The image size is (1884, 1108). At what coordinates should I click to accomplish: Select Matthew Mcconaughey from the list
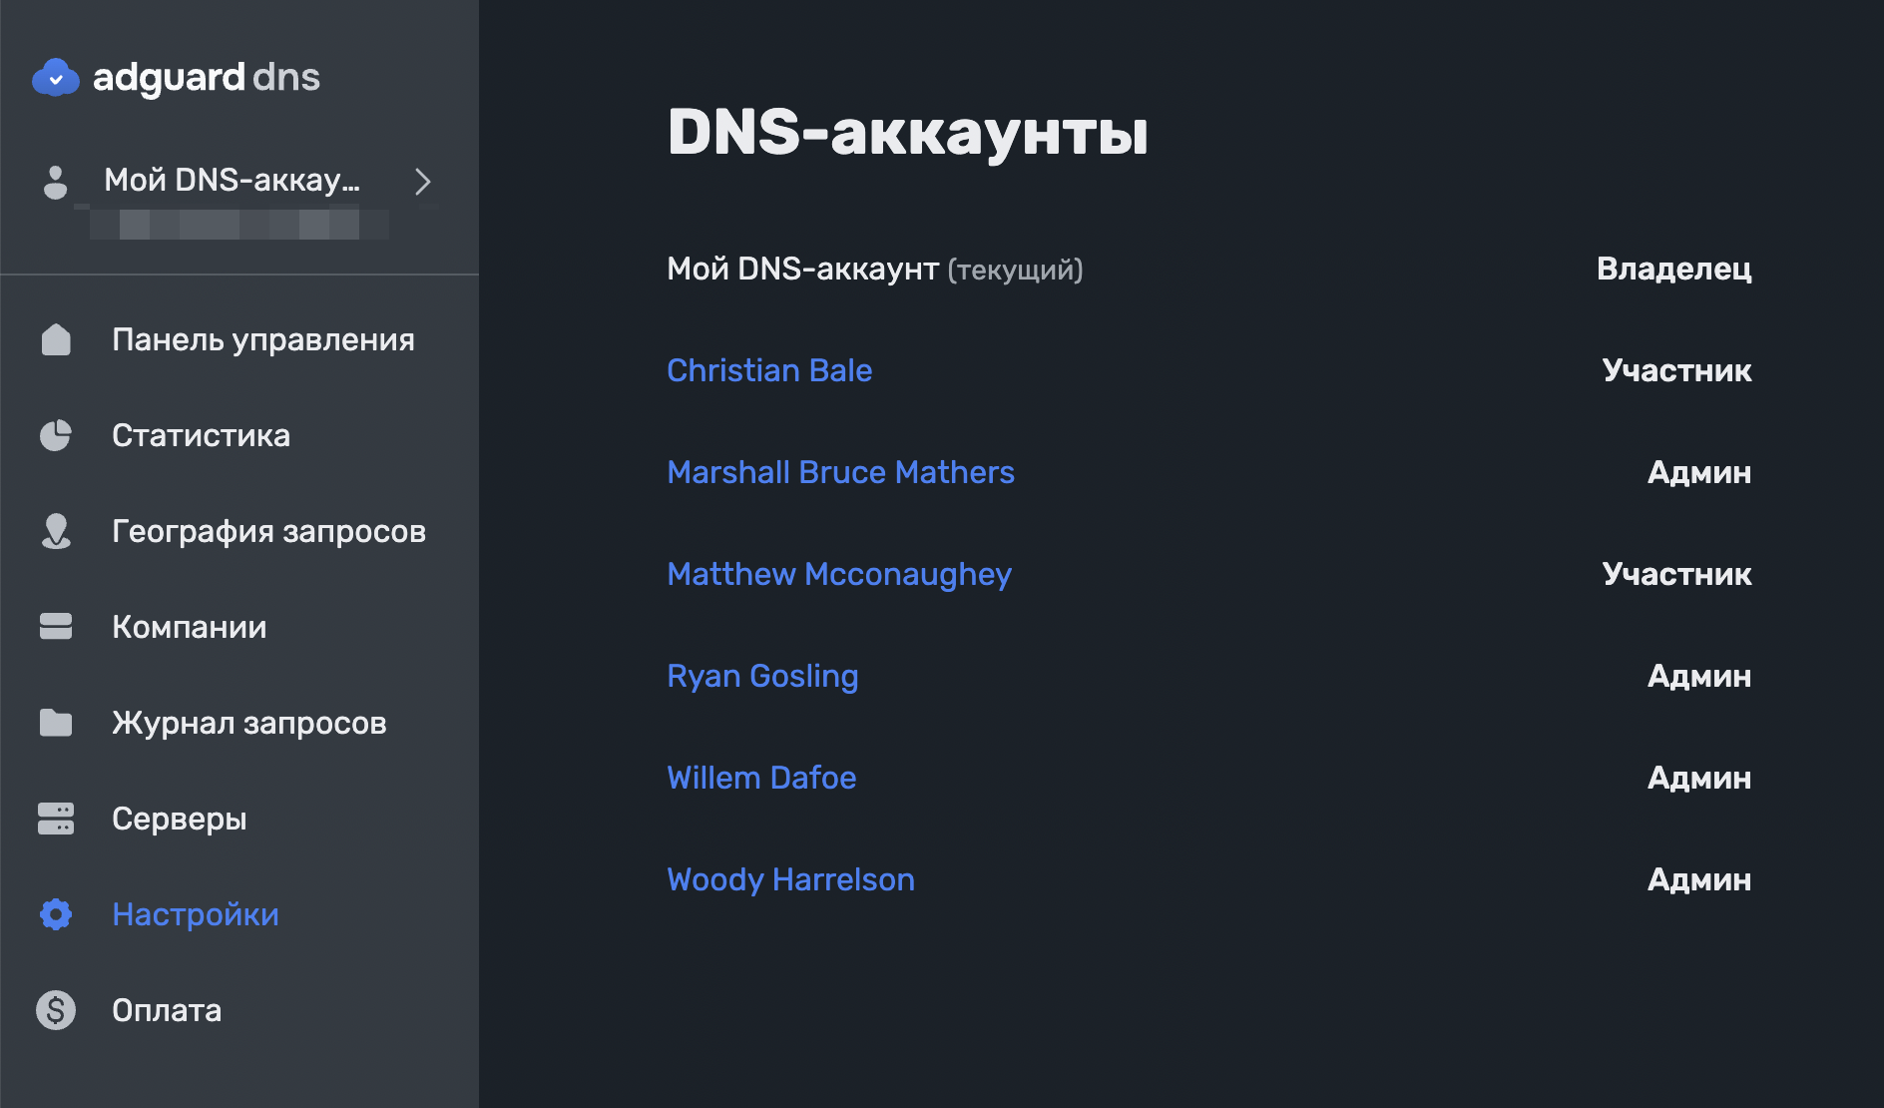pyautogui.click(x=838, y=574)
